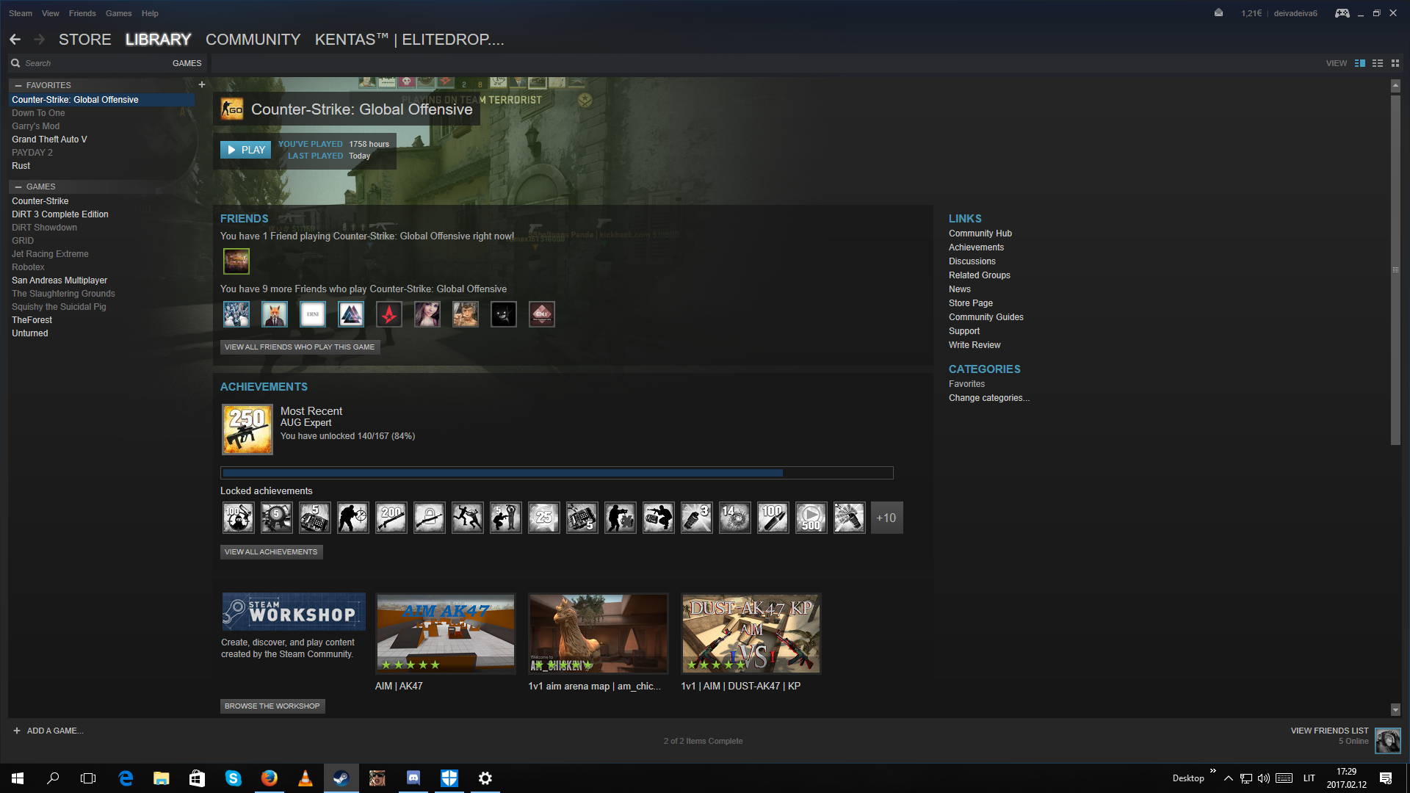
Task: Switch to the STORE tab
Action: click(85, 40)
